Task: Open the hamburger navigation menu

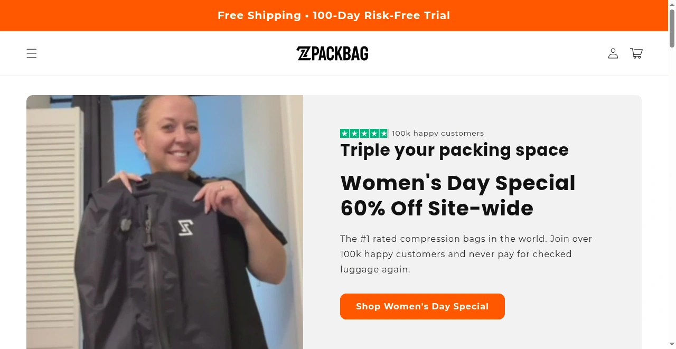Action: tap(32, 53)
